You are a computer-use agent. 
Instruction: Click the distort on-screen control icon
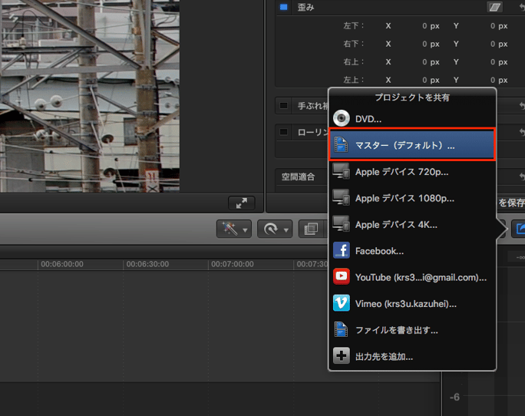(495, 7)
